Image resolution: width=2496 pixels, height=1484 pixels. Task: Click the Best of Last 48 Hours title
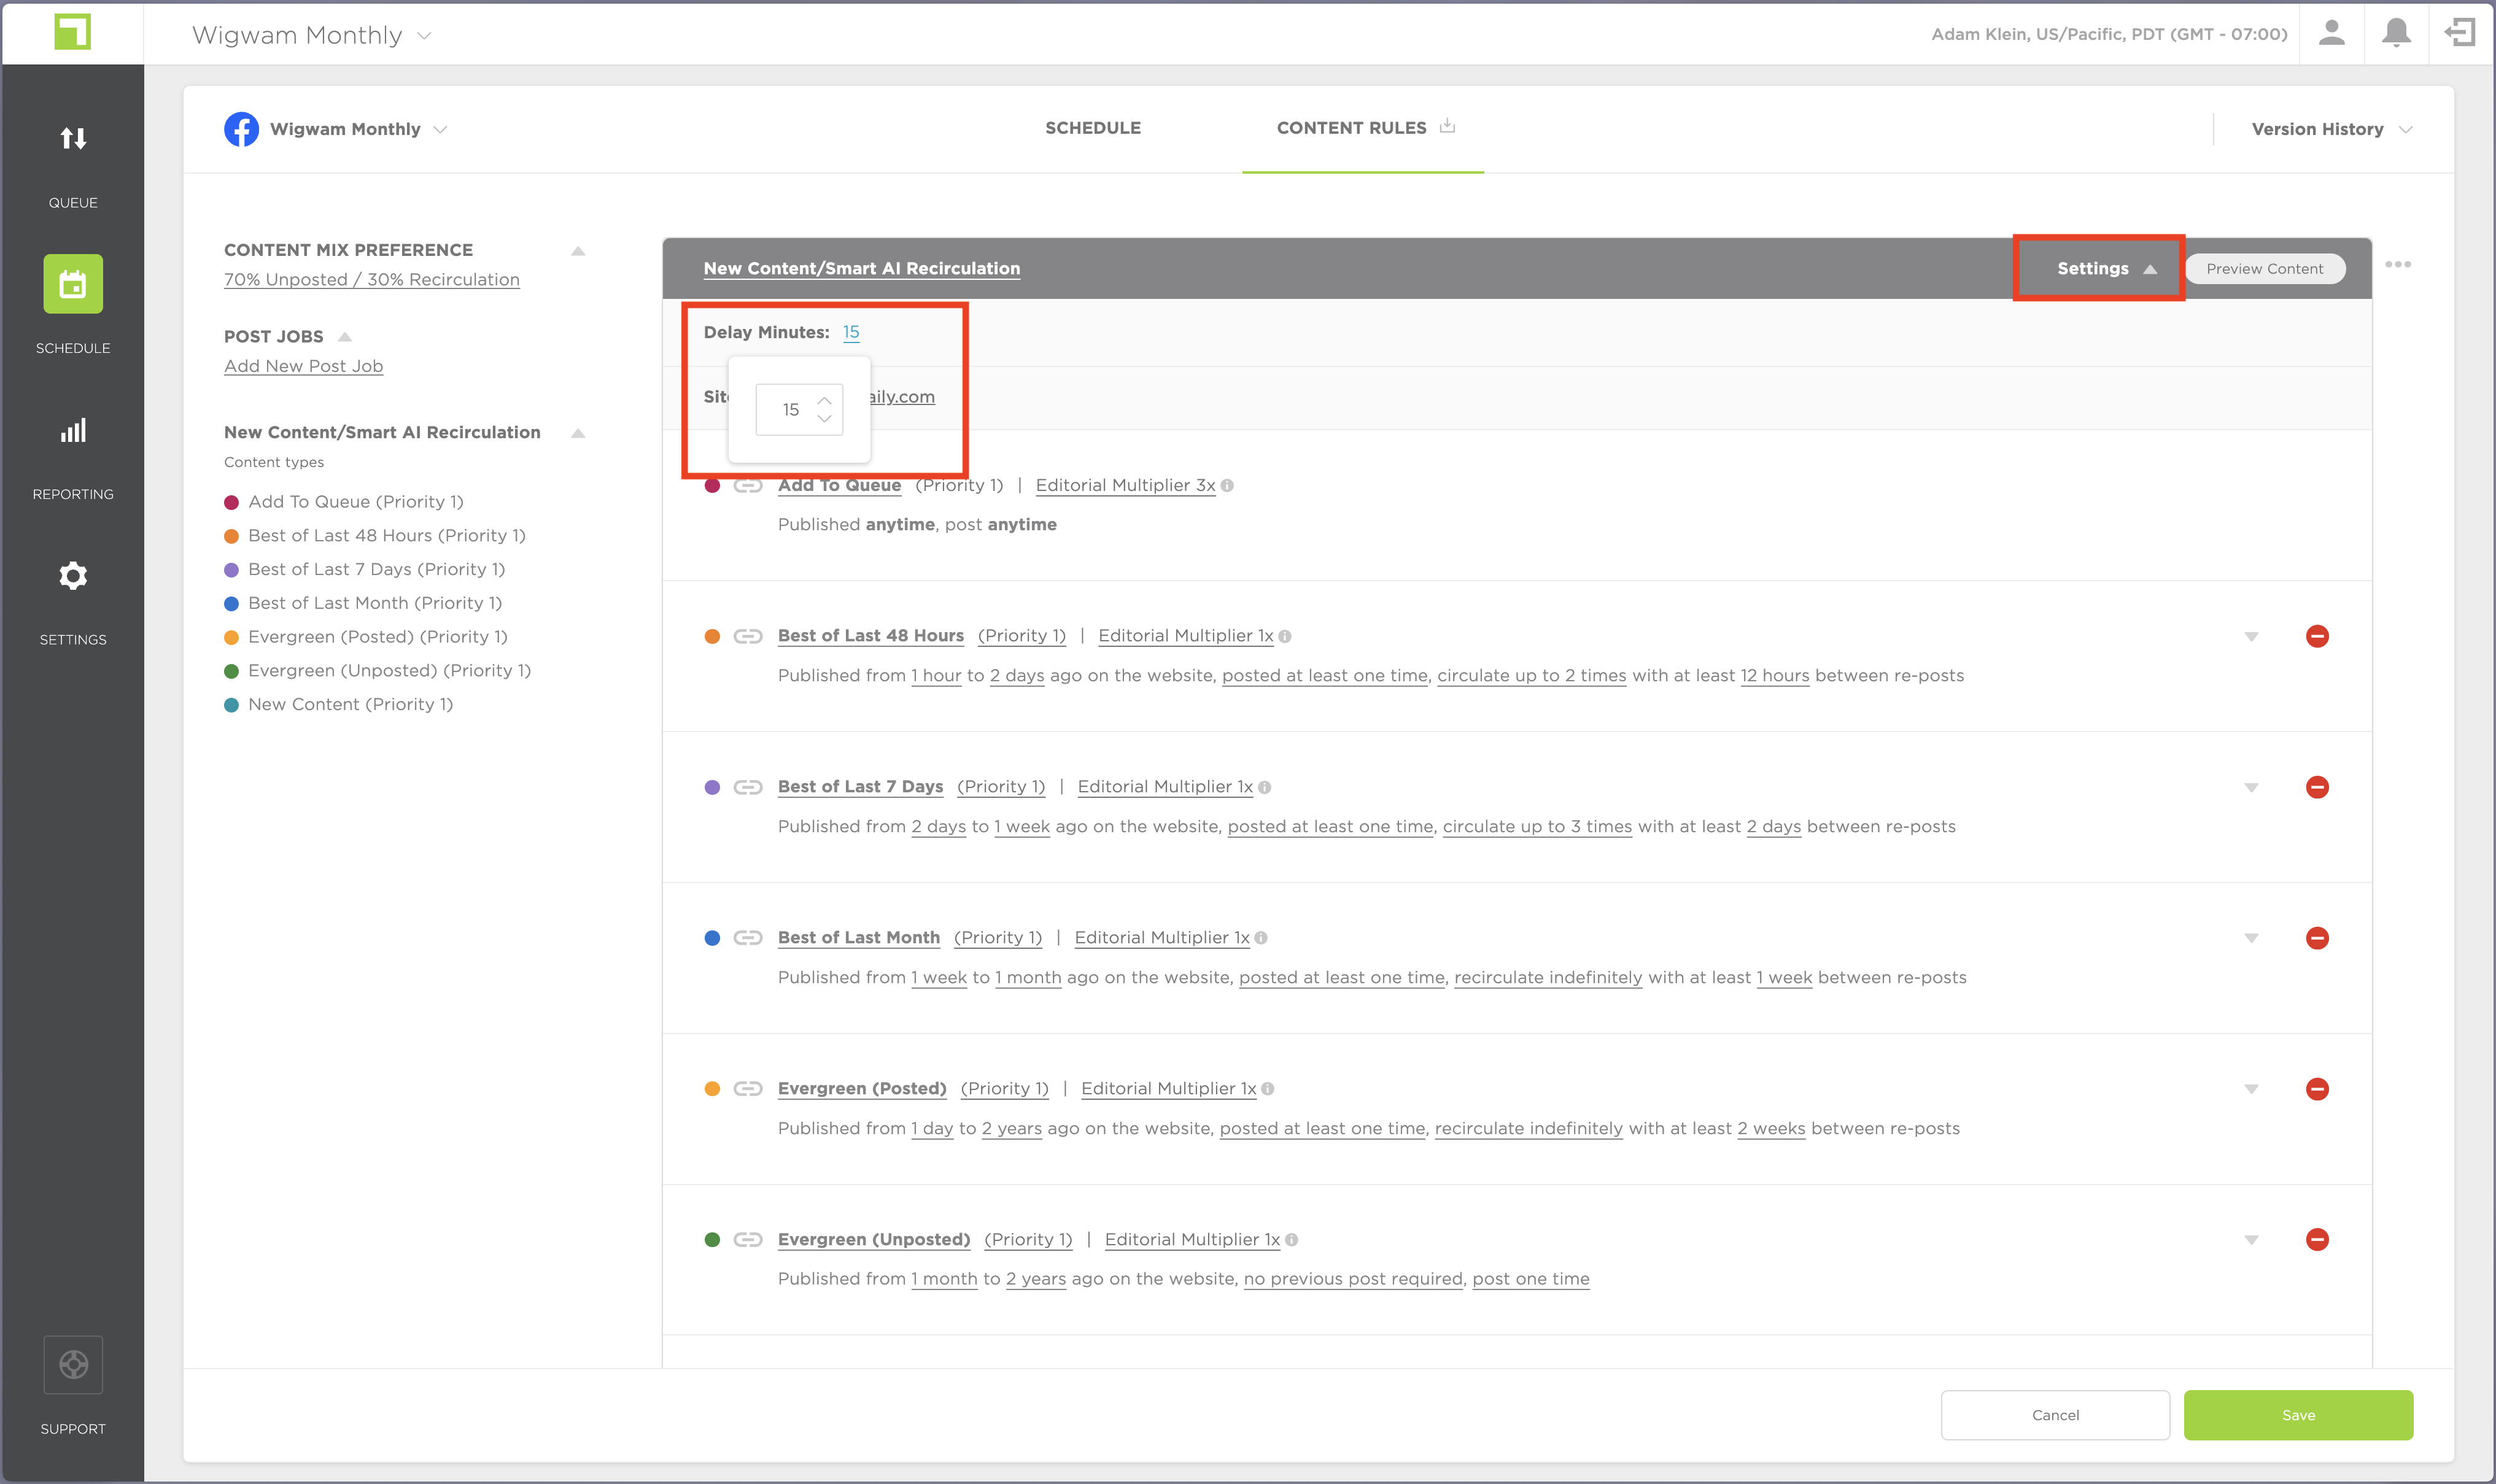click(871, 635)
